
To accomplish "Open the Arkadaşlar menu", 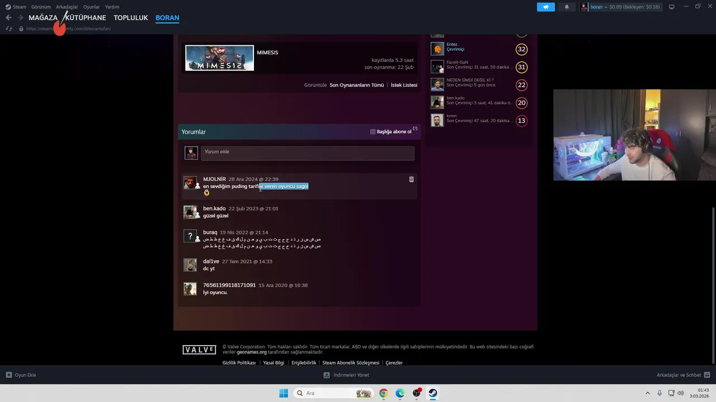I will pyautogui.click(x=67, y=7).
